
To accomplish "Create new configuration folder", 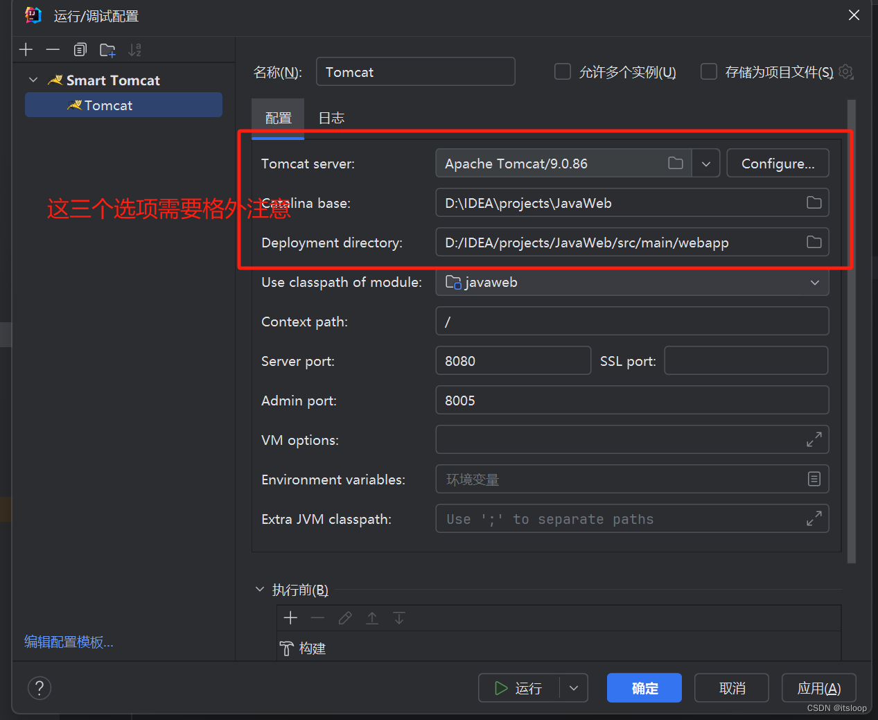I will (x=107, y=50).
